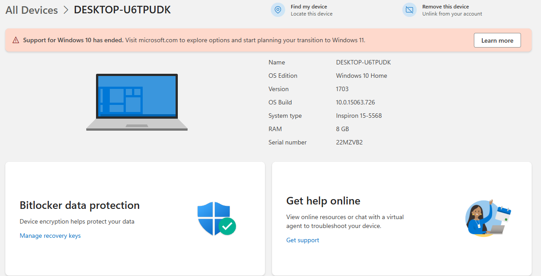Click the Name value DESKTOP-U6TPUDK
The width and height of the screenshot is (541, 276).
(x=363, y=62)
